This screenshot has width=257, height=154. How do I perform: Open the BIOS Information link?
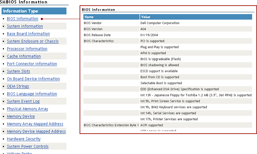pyautogui.click(x=23, y=19)
